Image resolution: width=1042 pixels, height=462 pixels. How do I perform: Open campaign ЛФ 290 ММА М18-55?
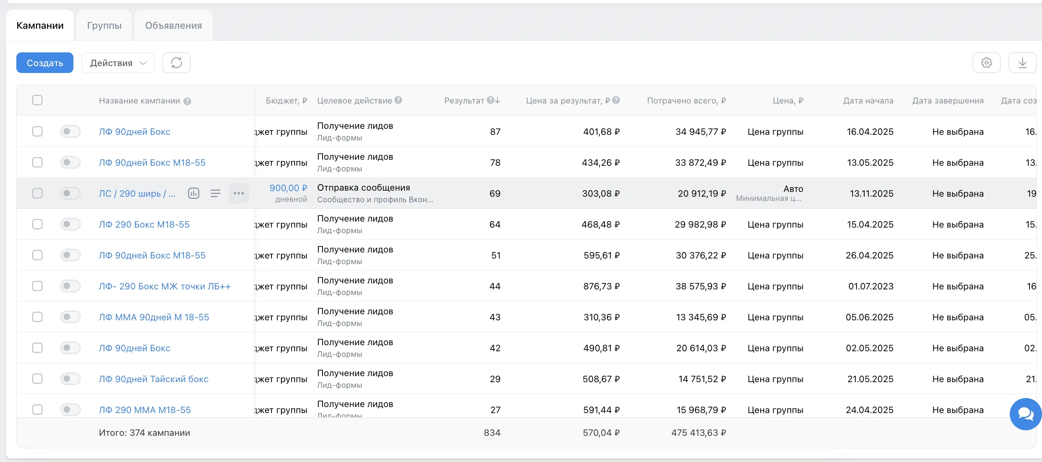[x=145, y=410]
